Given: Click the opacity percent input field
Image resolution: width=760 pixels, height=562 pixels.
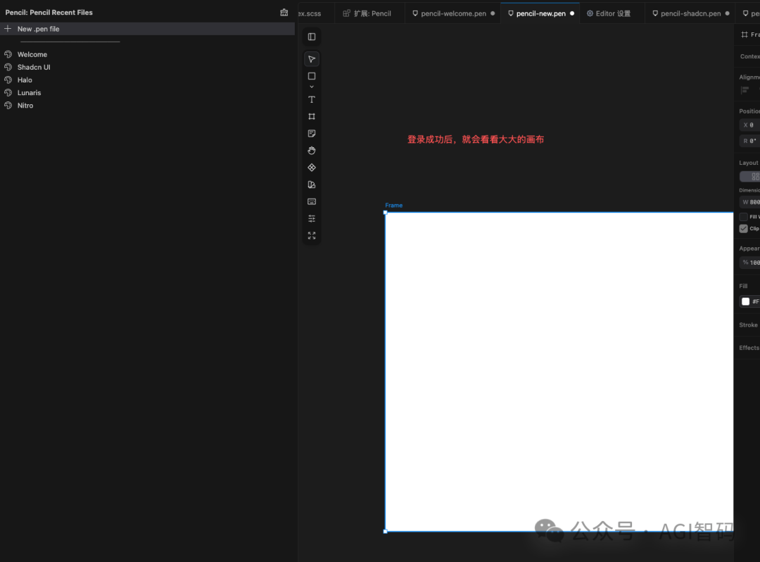Looking at the screenshot, I should pos(750,262).
